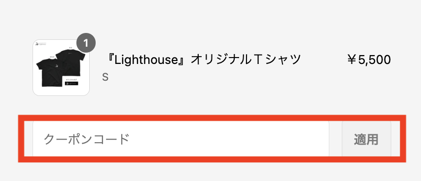Click the small chest logo on front shirt
The height and width of the screenshot is (181, 421).
[57, 66]
